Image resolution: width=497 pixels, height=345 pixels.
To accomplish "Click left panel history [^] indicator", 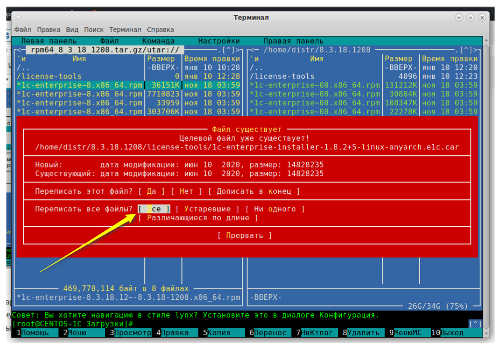I will 228,50.
